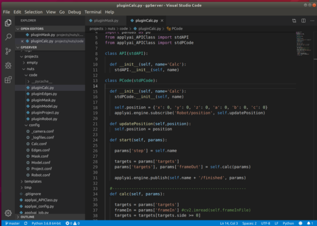Viewport: 317px width, 226px height.
Task: Open Edges.conf file
Action: pyautogui.click(x=50, y=150)
